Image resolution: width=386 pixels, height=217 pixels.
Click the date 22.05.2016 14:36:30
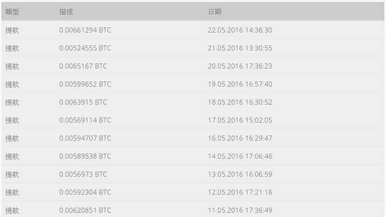click(240, 30)
